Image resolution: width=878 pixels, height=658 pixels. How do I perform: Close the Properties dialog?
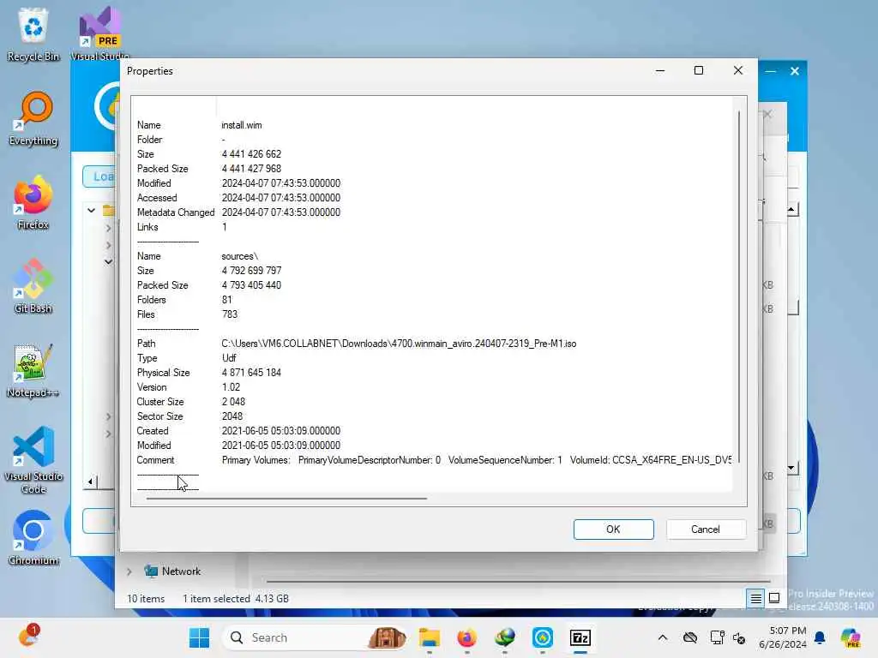pos(738,70)
